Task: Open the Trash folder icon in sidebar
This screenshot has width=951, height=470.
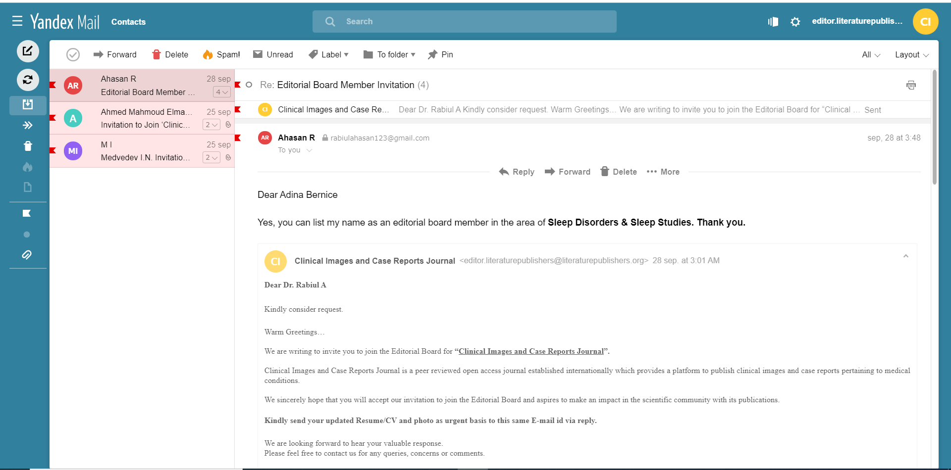Action: [x=28, y=146]
